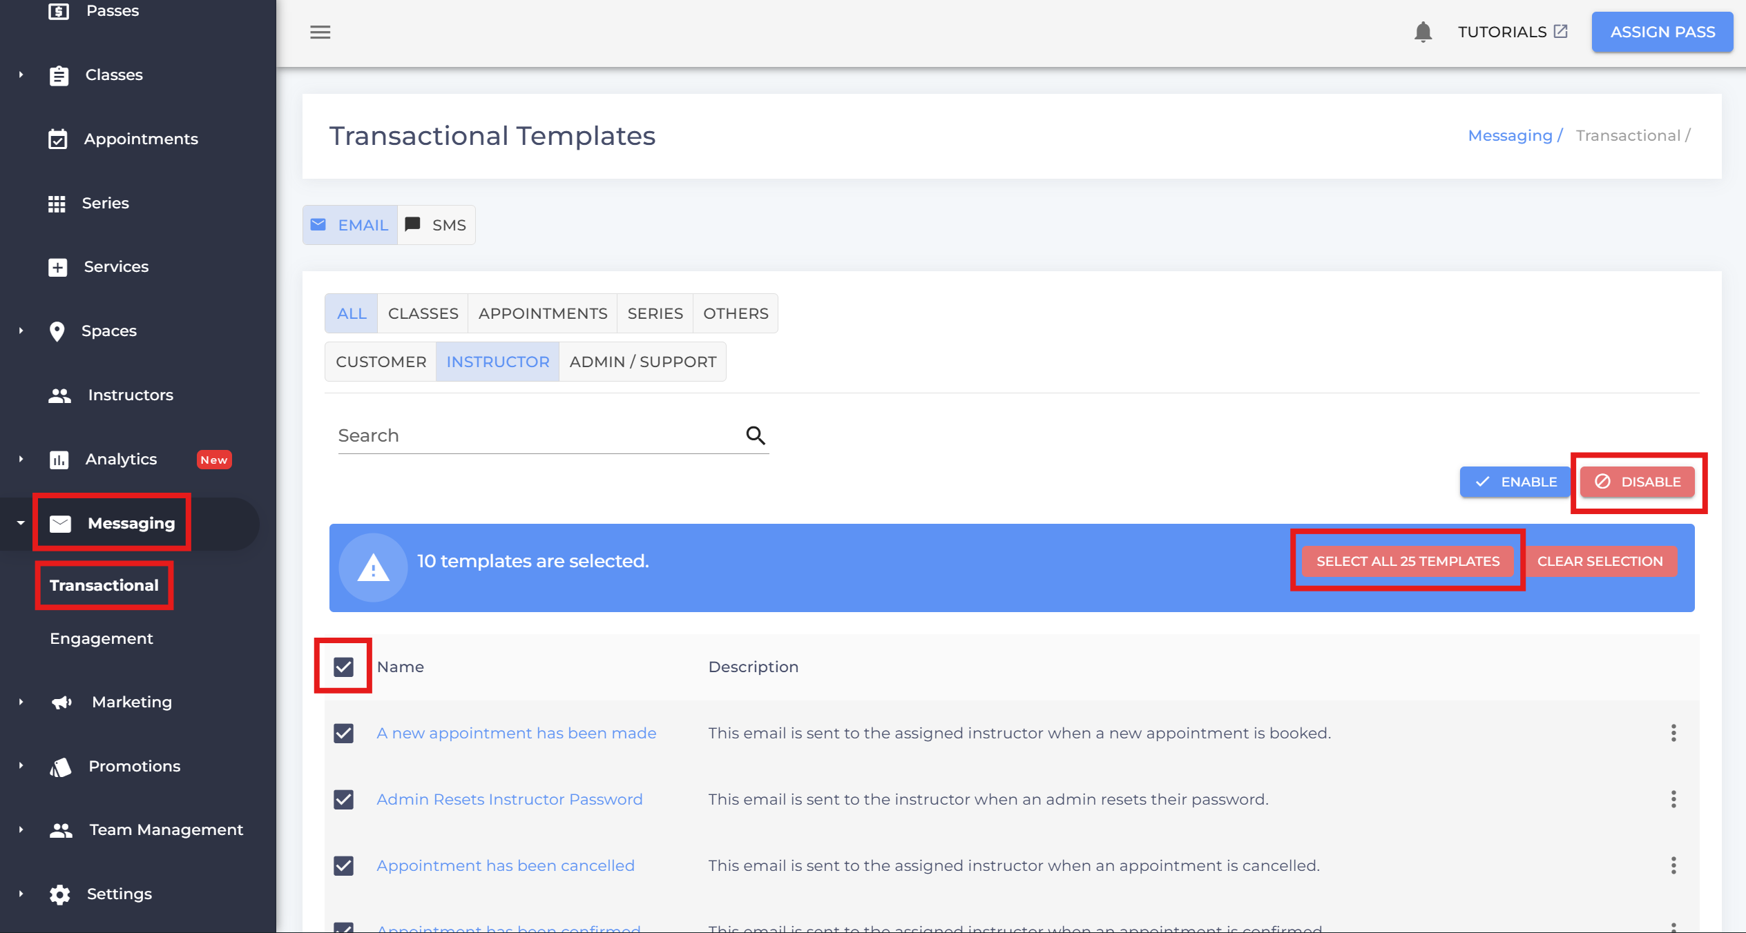Collapse the Messaging section arrow
This screenshot has height=933, width=1746.
21,523
